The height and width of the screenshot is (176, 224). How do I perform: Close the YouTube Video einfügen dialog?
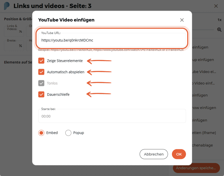tap(182, 20)
